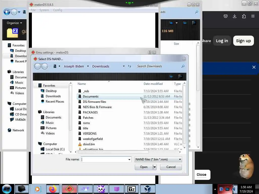Open melonDS File menu
The width and height of the screenshot is (259, 194).
click(x=33, y=10)
